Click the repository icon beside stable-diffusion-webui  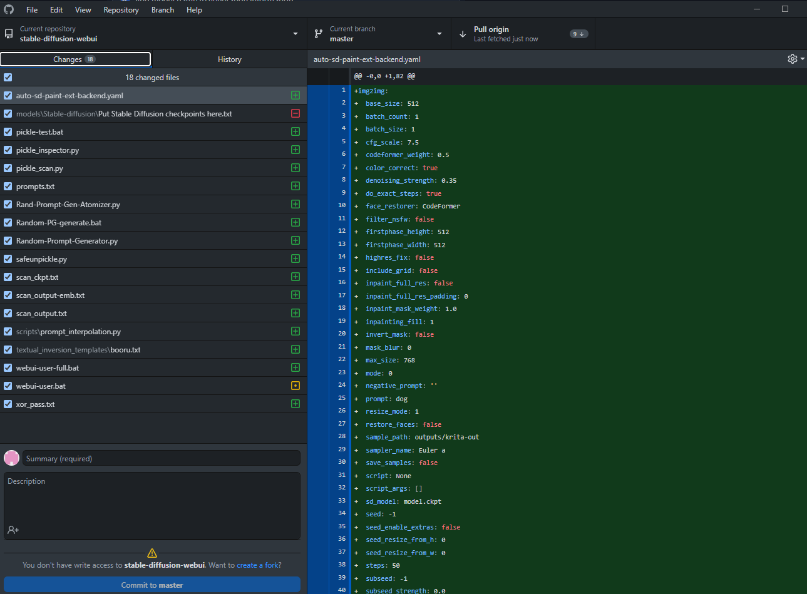click(9, 34)
